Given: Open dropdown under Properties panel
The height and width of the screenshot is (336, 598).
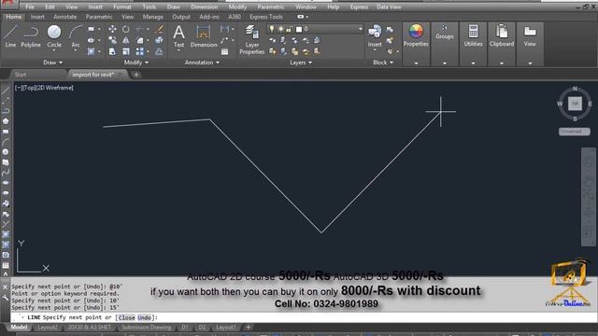Looking at the screenshot, I should click(416, 63).
